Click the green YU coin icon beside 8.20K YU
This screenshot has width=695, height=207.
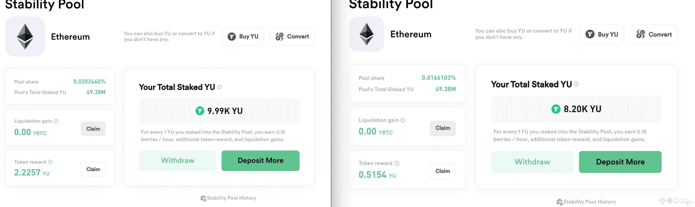coord(556,109)
